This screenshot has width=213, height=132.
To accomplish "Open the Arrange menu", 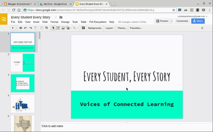I will pos(65,22).
